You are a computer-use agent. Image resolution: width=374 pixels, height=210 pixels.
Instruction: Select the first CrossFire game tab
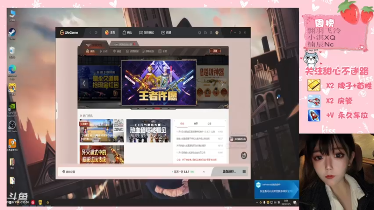(x=94, y=44)
